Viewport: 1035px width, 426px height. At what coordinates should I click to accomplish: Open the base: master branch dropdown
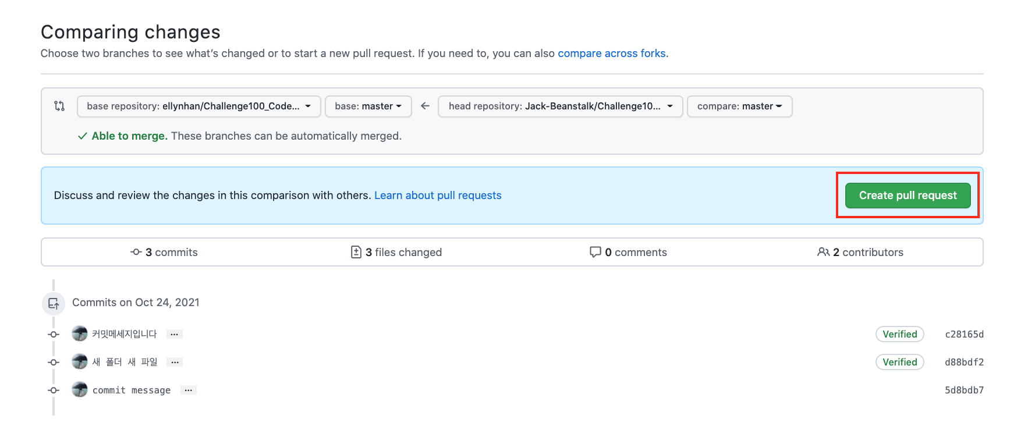pyautogui.click(x=368, y=106)
